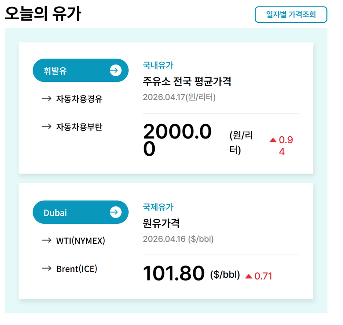
Task: Click the arrow icon next to 자동차용경유
Action: point(47,98)
